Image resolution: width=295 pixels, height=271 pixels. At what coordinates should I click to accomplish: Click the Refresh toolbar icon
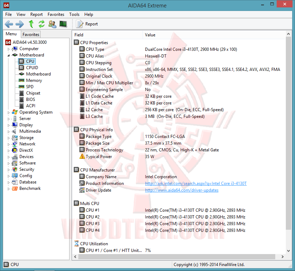42,24
